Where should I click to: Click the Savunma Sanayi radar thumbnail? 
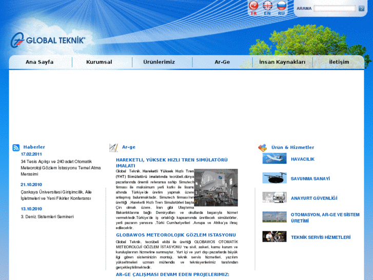(274, 178)
